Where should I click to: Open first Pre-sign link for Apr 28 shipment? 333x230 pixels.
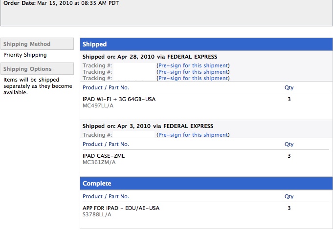click(x=193, y=65)
